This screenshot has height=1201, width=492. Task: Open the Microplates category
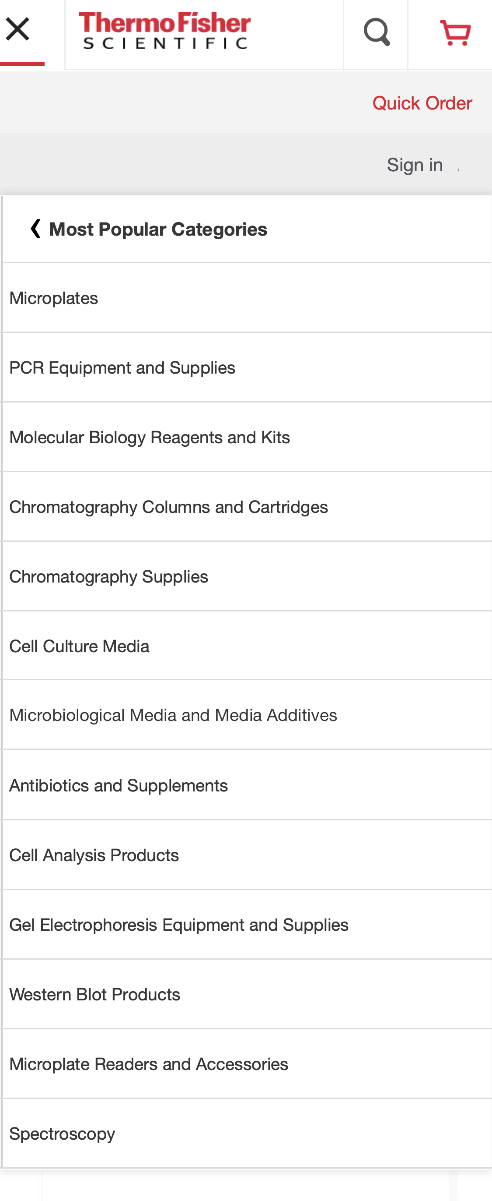pyautogui.click(x=54, y=298)
